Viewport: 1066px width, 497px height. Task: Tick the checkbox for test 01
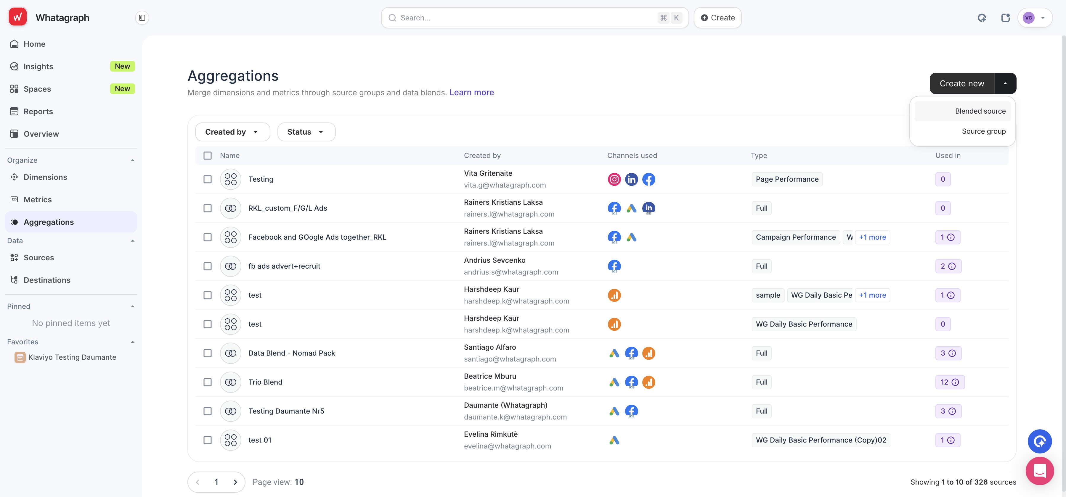tap(207, 440)
